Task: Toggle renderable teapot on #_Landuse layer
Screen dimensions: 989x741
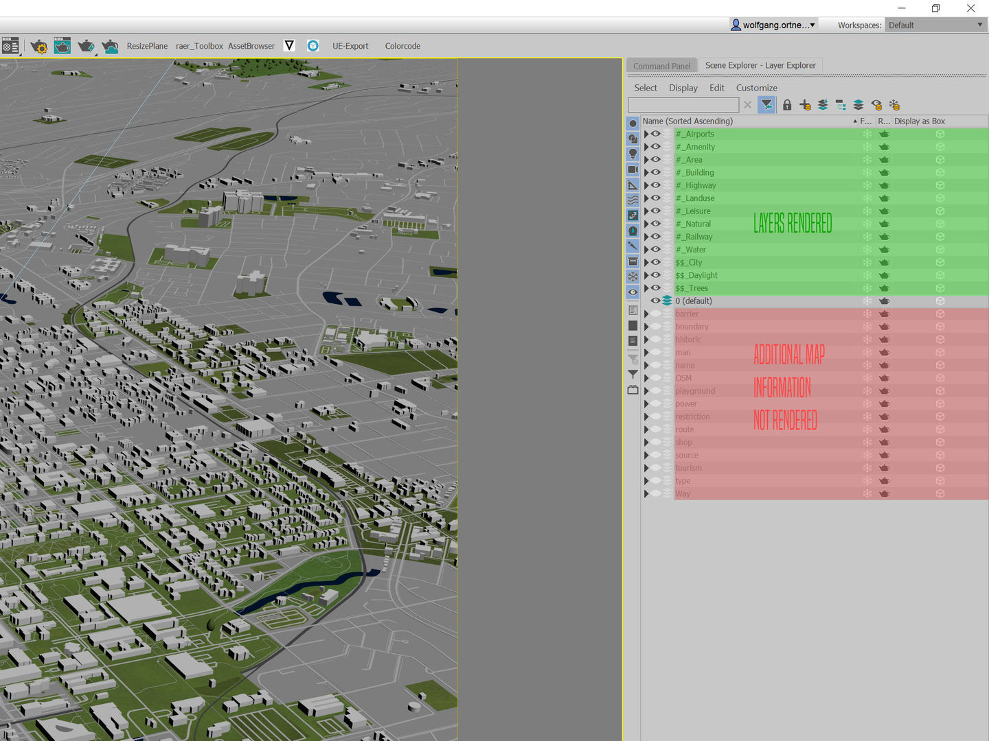Action: 885,198
